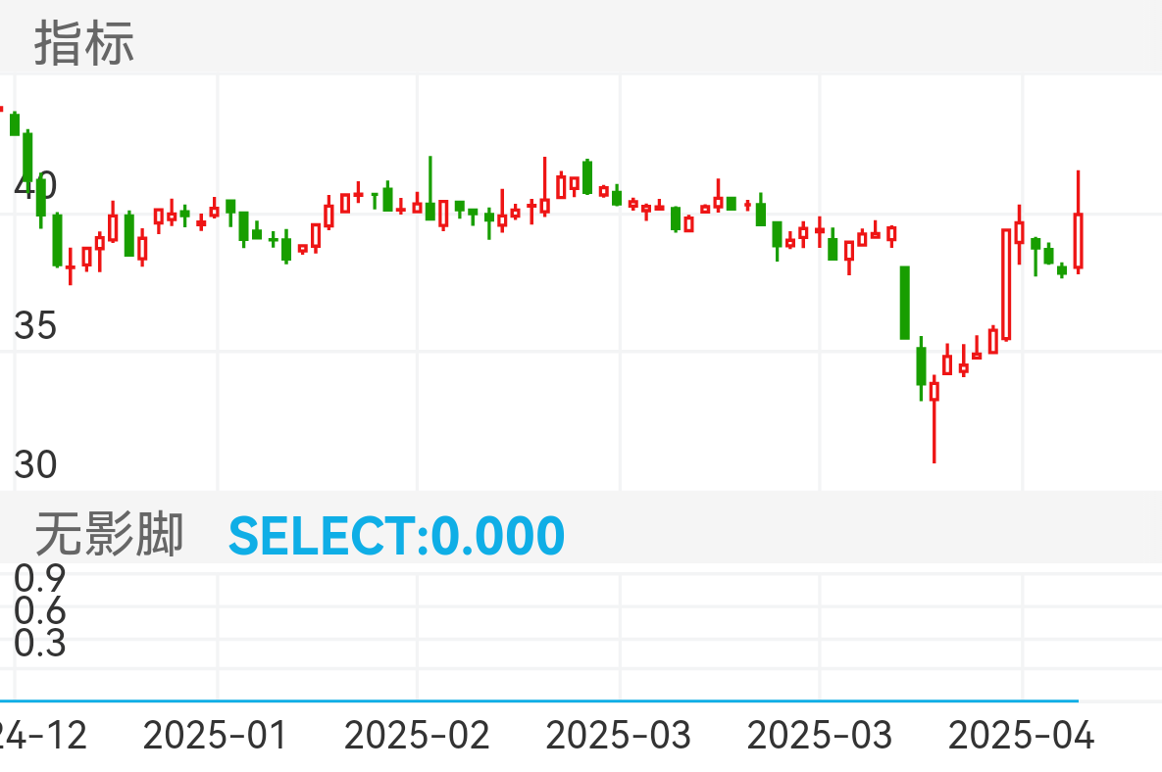This screenshot has width=1162, height=772.
Task: Select the 无影脚 indicator label
Action: point(109,535)
